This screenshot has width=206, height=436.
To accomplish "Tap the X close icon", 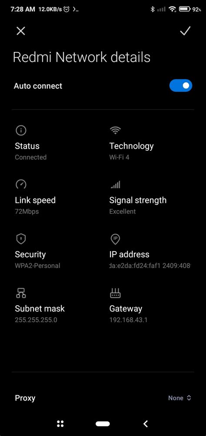I will (21, 31).
